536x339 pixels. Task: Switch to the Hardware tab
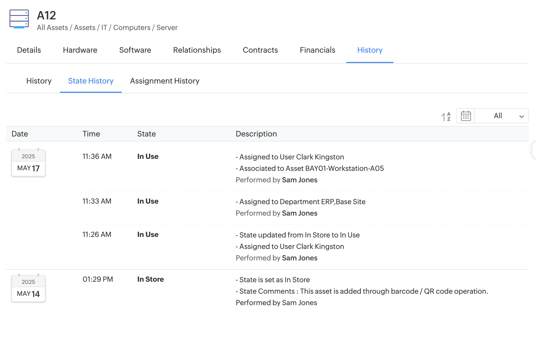(x=80, y=50)
